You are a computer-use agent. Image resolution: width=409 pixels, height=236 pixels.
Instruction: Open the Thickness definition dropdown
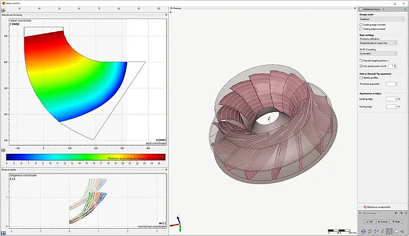pyautogui.click(x=379, y=43)
